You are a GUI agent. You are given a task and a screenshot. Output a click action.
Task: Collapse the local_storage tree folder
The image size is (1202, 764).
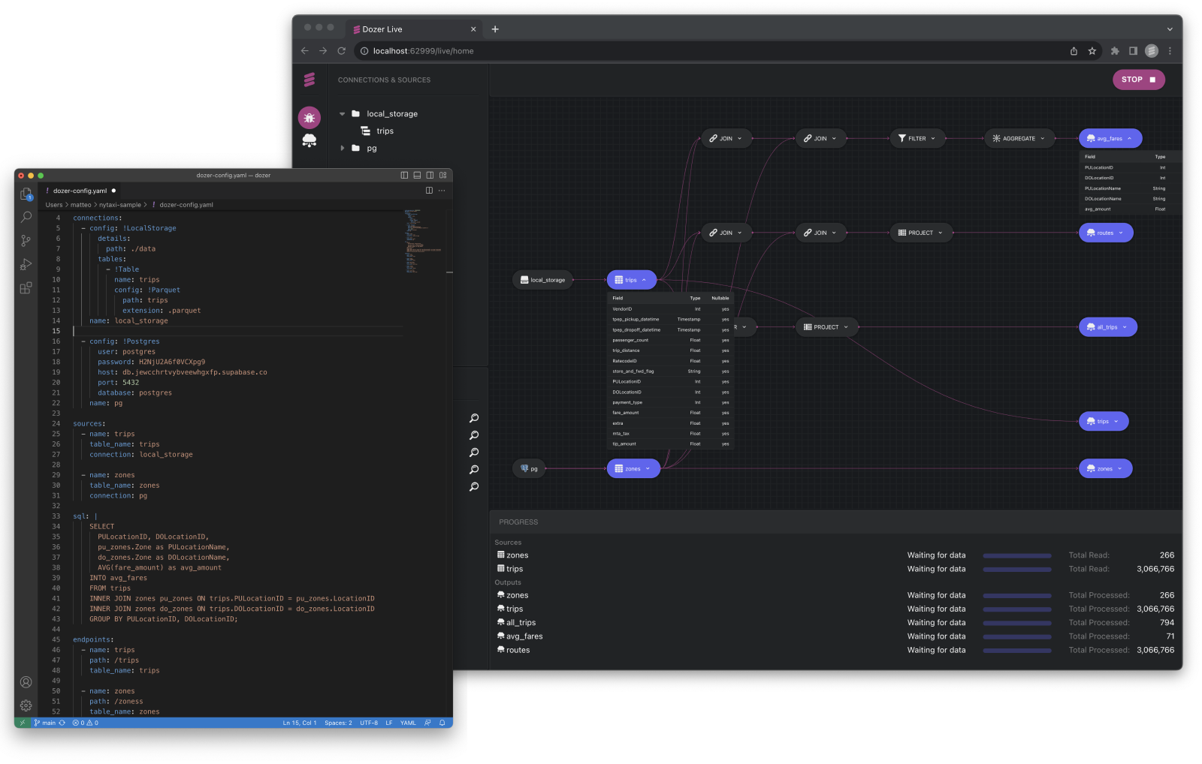pos(343,114)
